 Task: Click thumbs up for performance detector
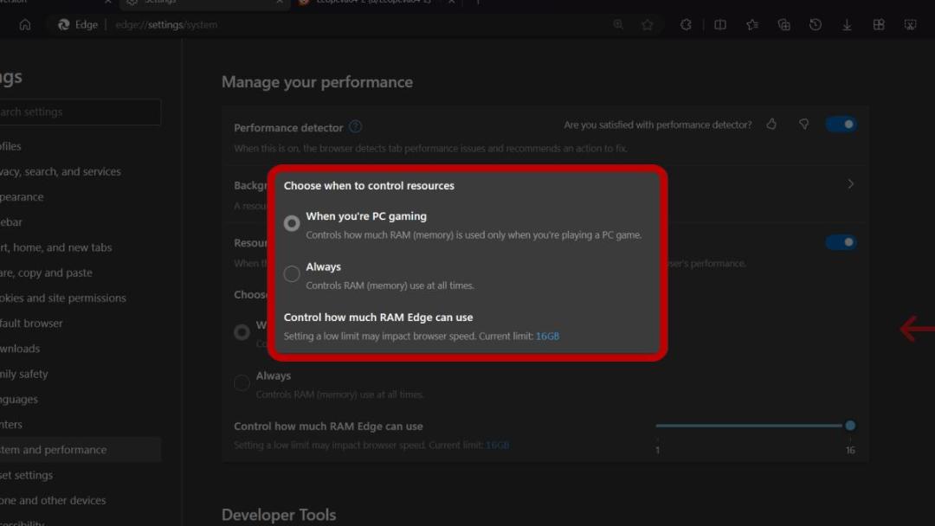[771, 124]
